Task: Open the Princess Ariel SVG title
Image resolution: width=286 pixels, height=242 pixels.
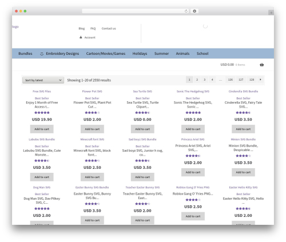Action: (193, 140)
